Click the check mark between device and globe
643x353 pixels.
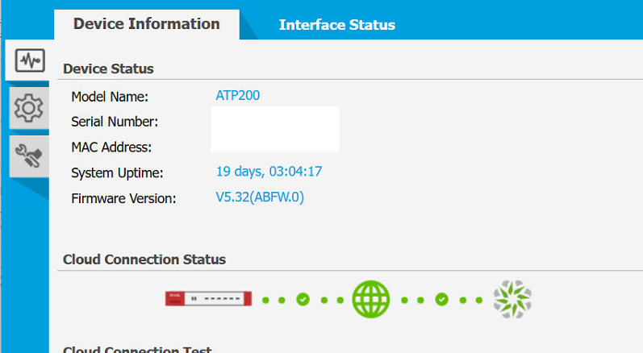(x=303, y=300)
